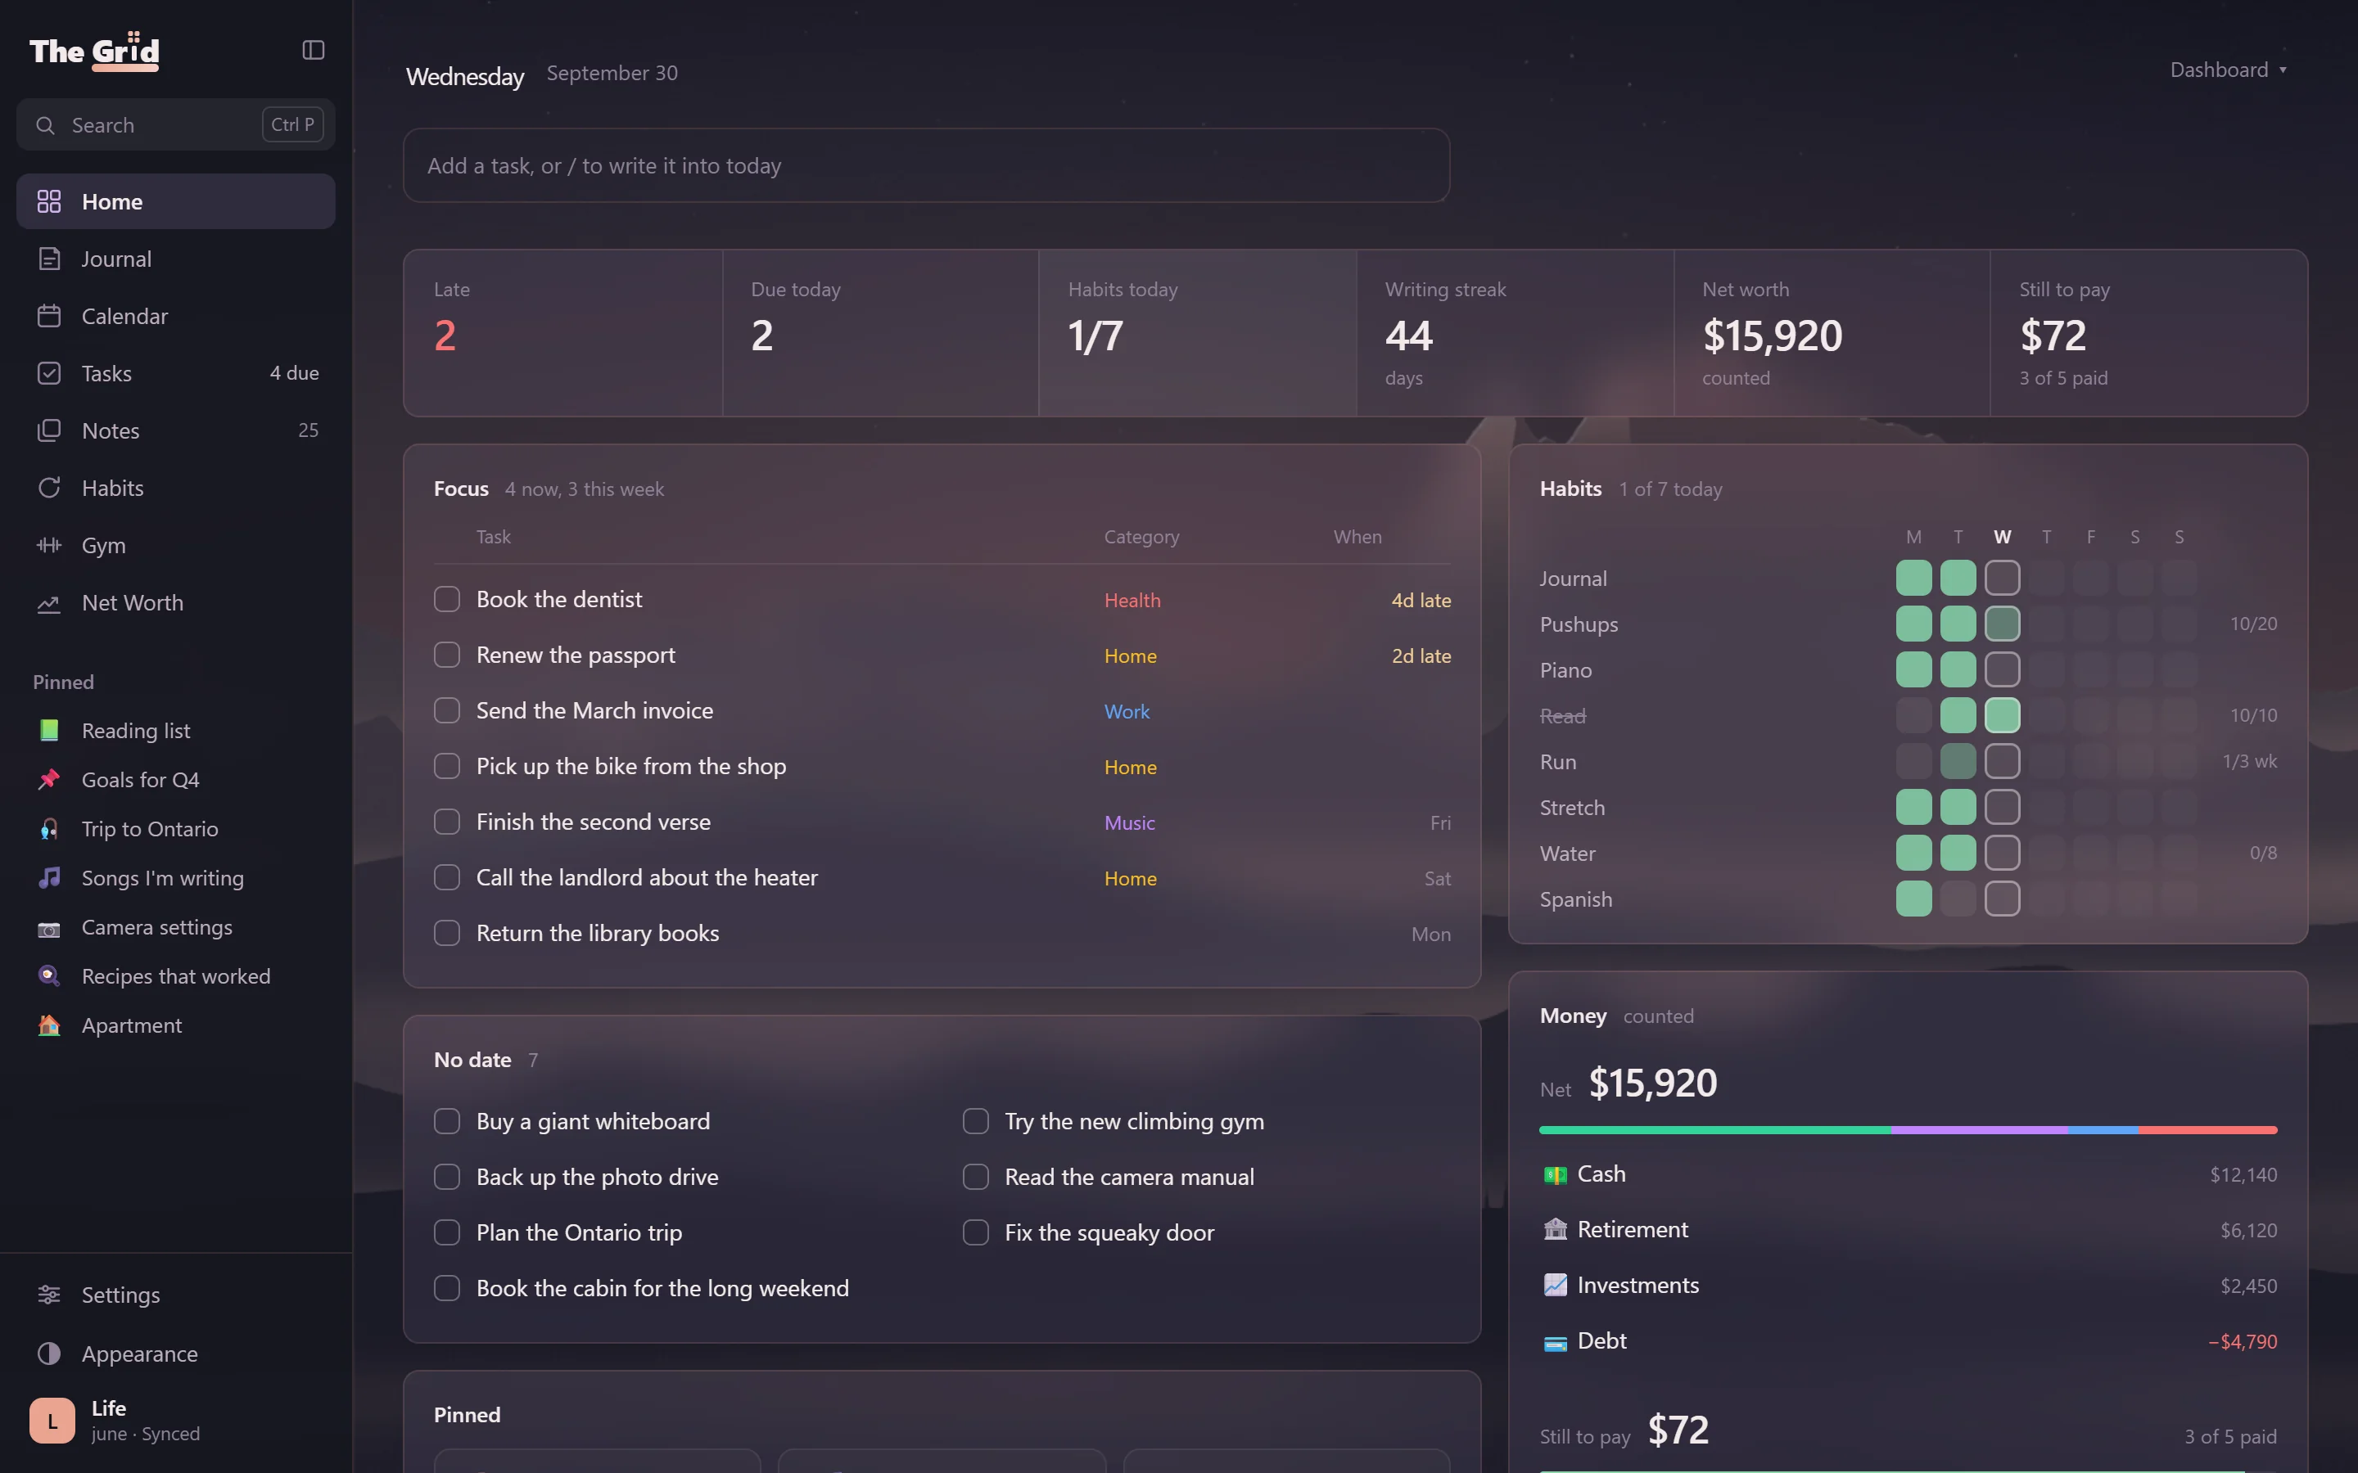The width and height of the screenshot is (2358, 1473).
Task: Open the Life workspace switcher
Action: tap(175, 1421)
